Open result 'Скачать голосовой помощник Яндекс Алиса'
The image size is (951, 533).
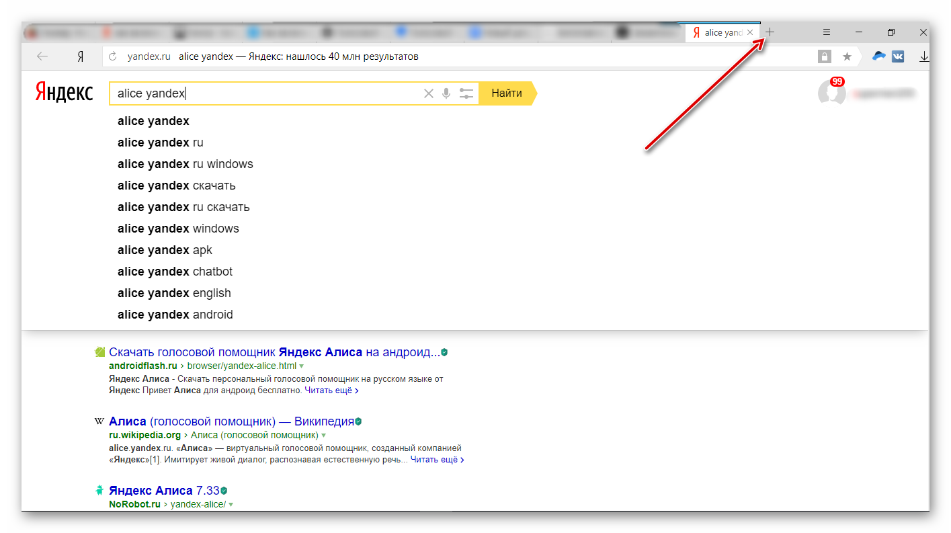(274, 352)
